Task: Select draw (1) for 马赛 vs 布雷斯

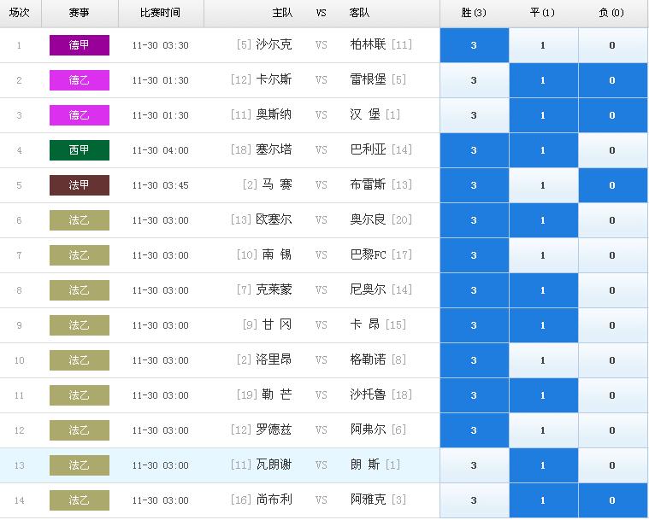Action: (x=544, y=185)
